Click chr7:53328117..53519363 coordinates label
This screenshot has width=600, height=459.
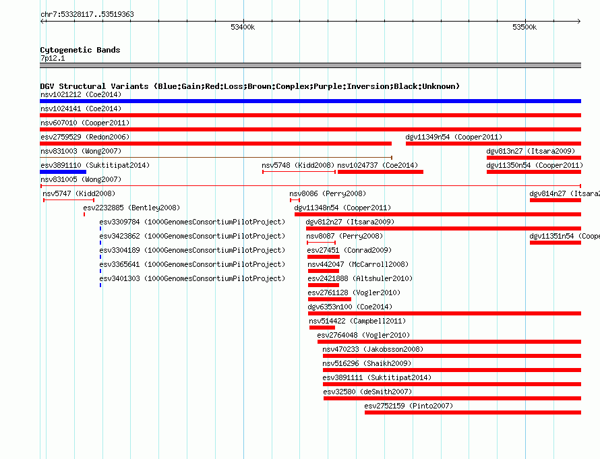tap(87, 15)
